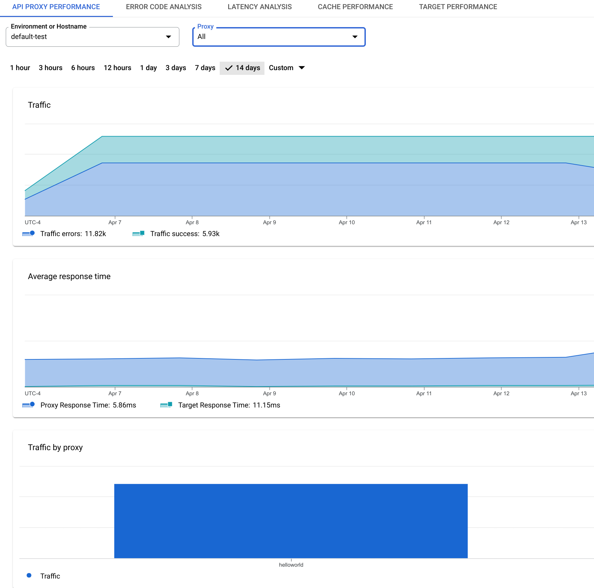The height and width of the screenshot is (588, 594).
Task: Select the 1 hour time range
Action: pyautogui.click(x=20, y=68)
